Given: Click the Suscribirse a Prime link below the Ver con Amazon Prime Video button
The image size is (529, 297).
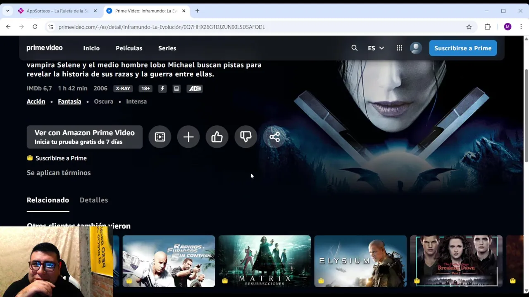Looking at the screenshot, I should [61, 158].
